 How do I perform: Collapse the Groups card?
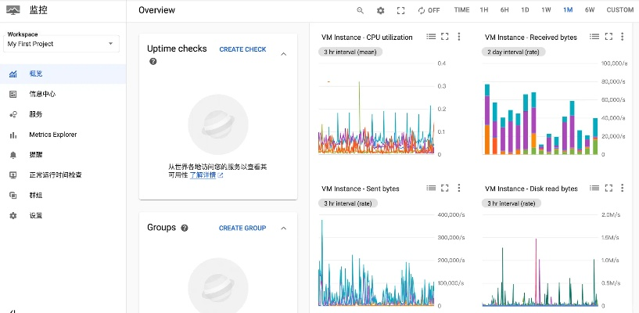coord(284,228)
